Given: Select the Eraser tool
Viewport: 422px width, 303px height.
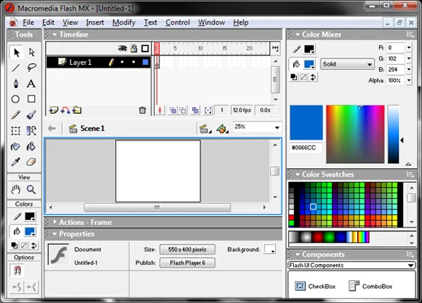Looking at the screenshot, I should coord(31,162).
